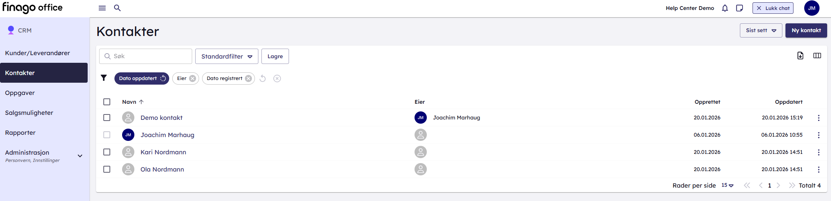Click the funnel filter icon

coord(104,78)
